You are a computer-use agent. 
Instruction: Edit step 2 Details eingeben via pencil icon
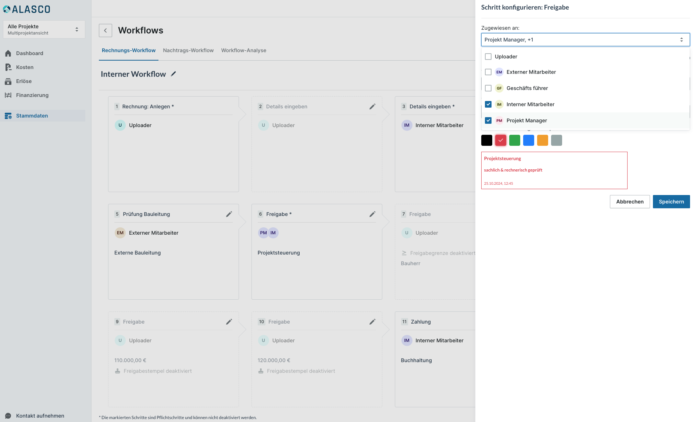pos(372,107)
